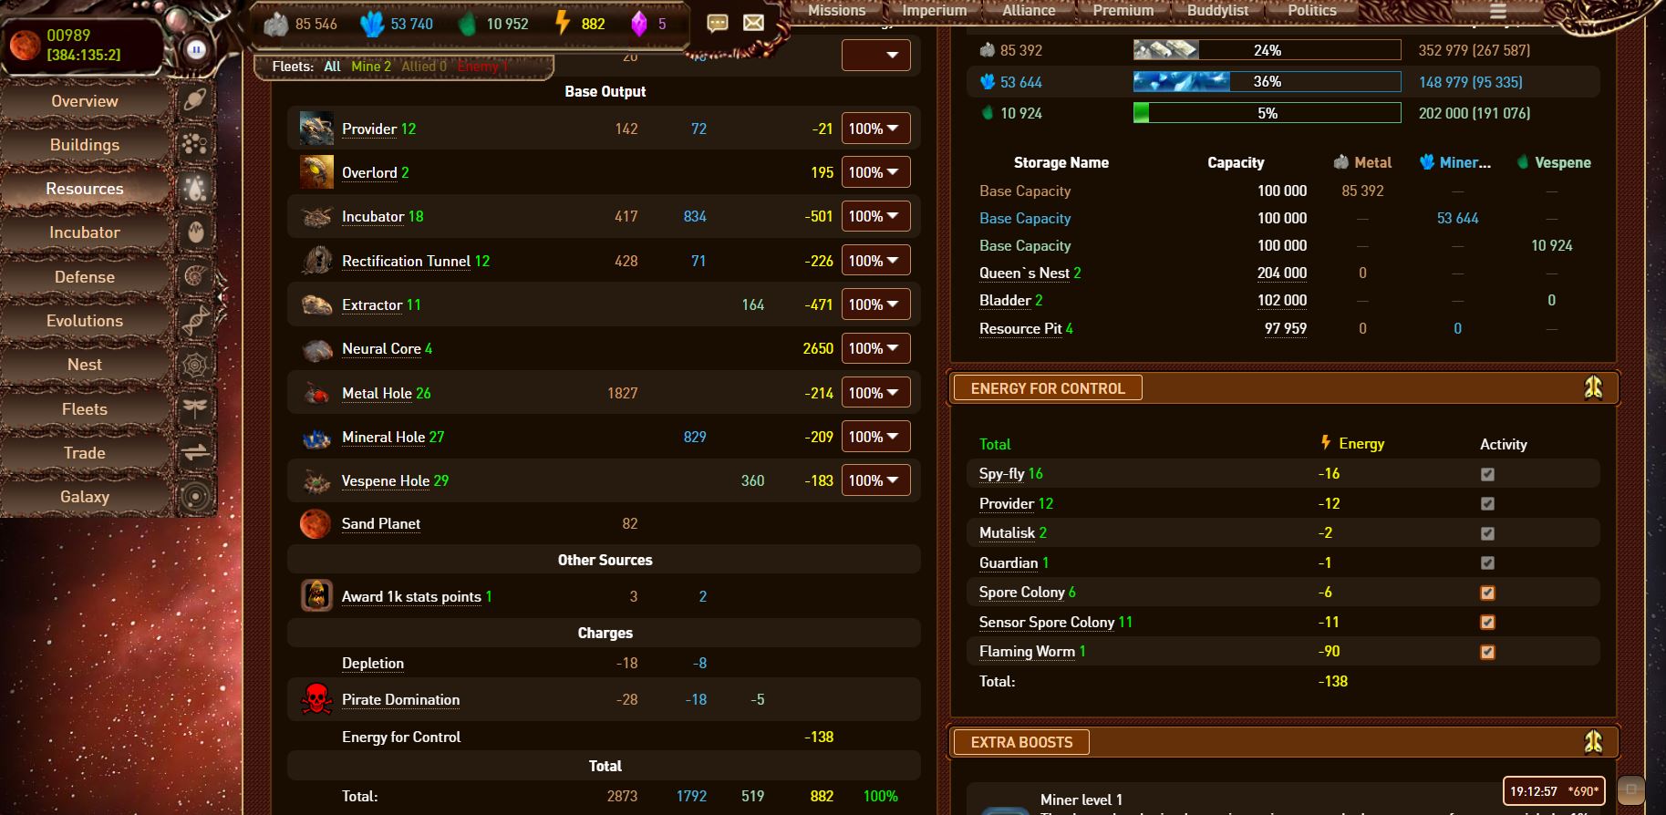Open the Alliance menu tab
Viewport: 1666px width, 815px height.
coord(1029,10)
